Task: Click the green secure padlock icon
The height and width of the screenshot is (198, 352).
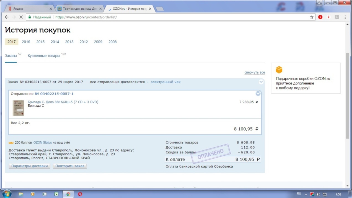Action: [x=30, y=17]
